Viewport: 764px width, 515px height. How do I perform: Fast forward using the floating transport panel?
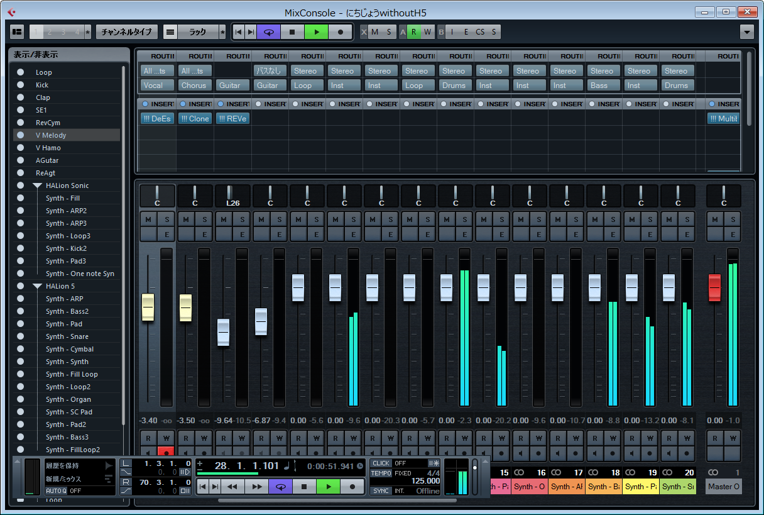pos(256,486)
